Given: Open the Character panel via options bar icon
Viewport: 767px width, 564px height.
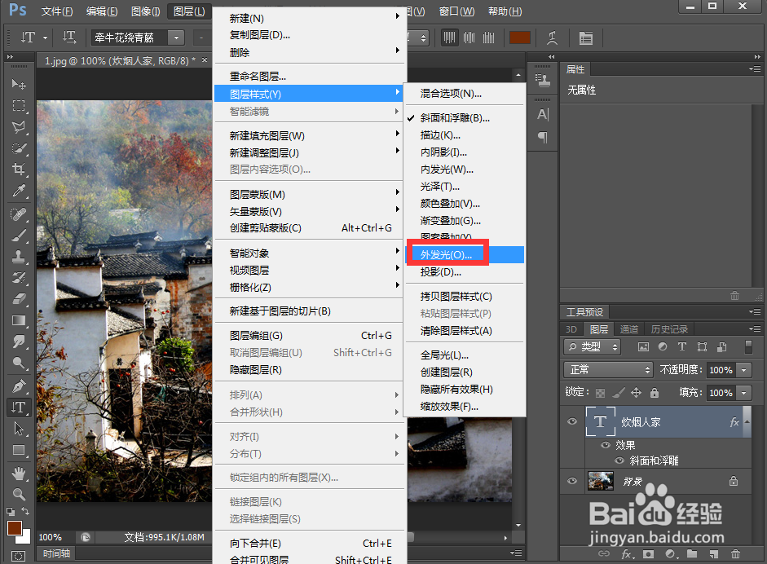Looking at the screenshot, I should (x=586, y=37).
